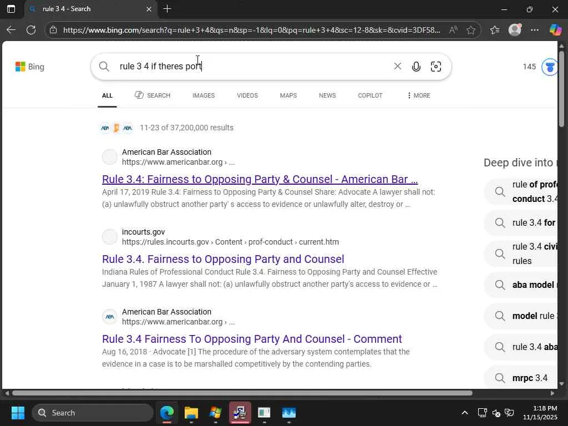Reload the page with the refresh icon
This screenshot has width=568, height=426.
(x=31, y=30)
